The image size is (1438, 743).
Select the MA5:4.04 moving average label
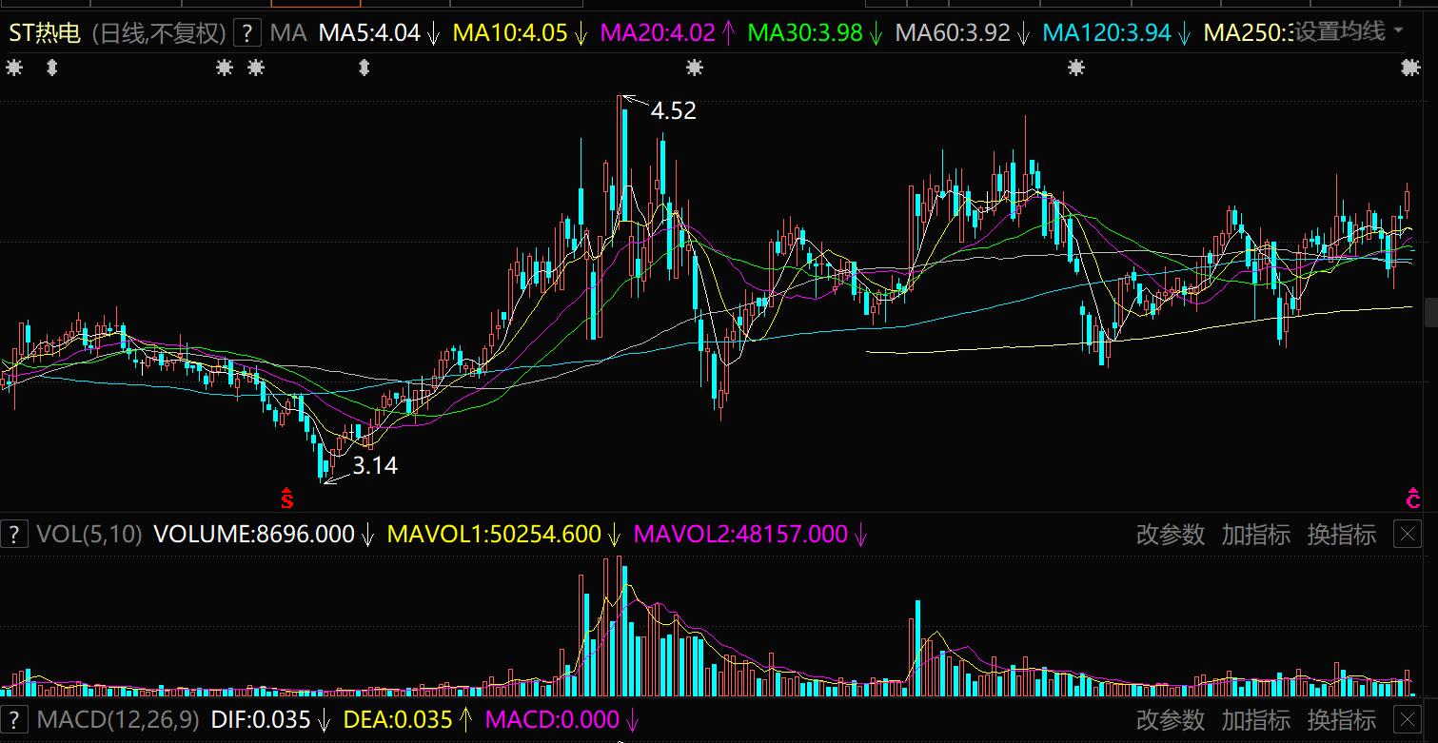click(x=369, y=33)
